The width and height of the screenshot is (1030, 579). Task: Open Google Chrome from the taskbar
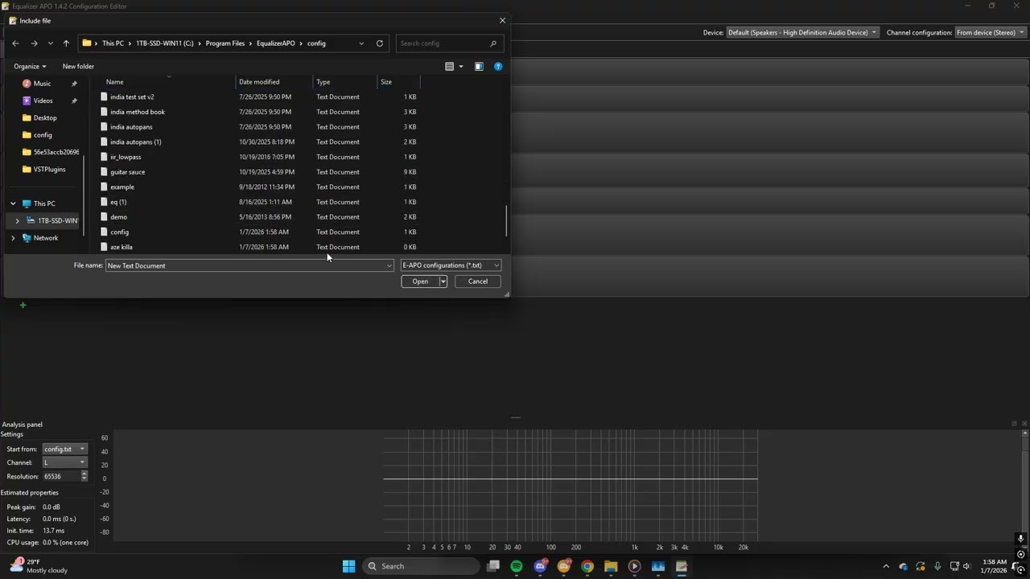pyautogui.click(x=587, y=566)
